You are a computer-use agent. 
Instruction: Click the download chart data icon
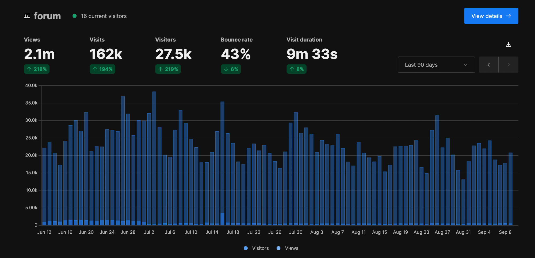(509, 44)
